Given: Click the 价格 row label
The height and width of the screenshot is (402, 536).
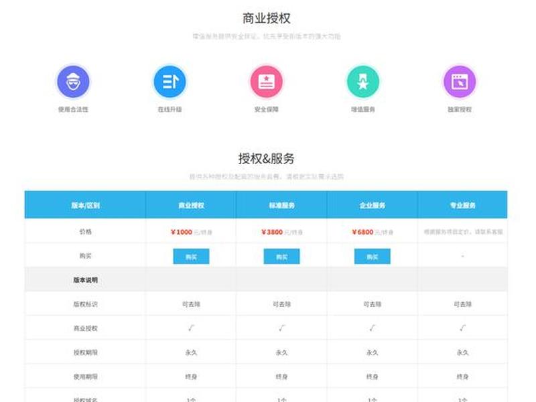Looking at the screenshot, I should coord(86,232).
